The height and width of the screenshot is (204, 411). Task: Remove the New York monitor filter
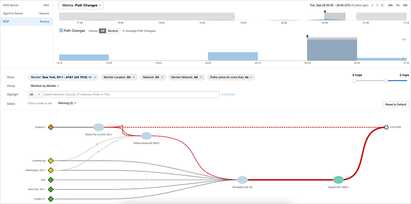[95, 77]
